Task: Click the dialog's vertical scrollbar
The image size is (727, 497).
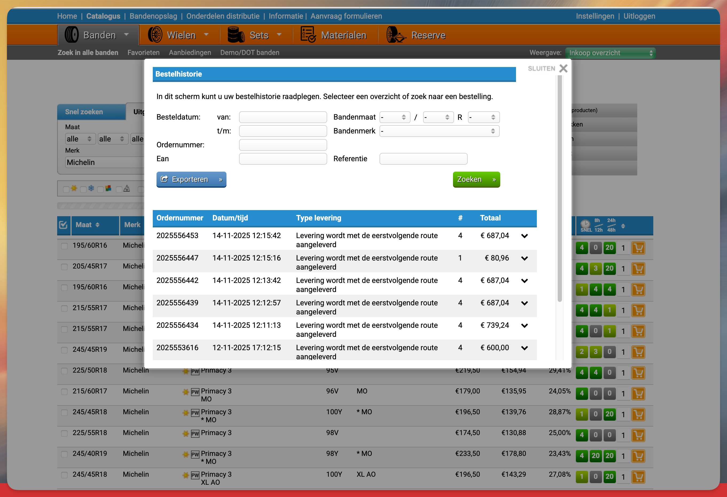Action: pos(560,188)
